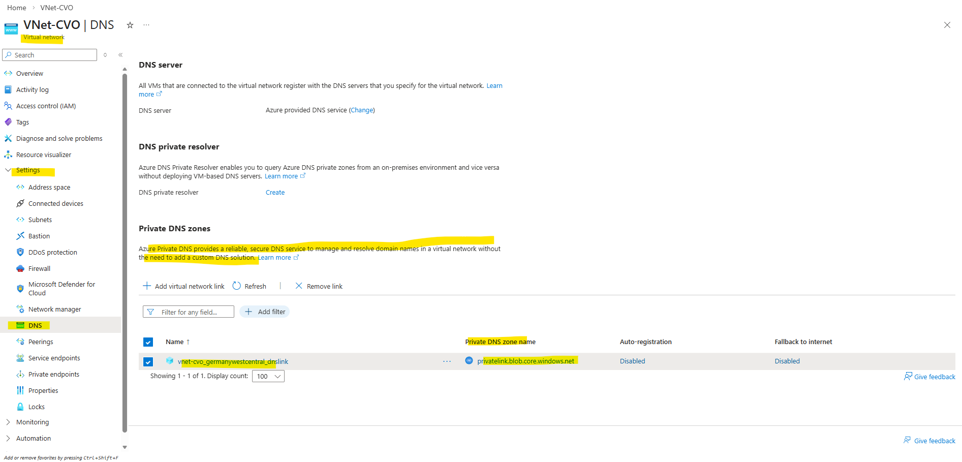Click the Tags icon in the sidebar

(x=8, y=122)
